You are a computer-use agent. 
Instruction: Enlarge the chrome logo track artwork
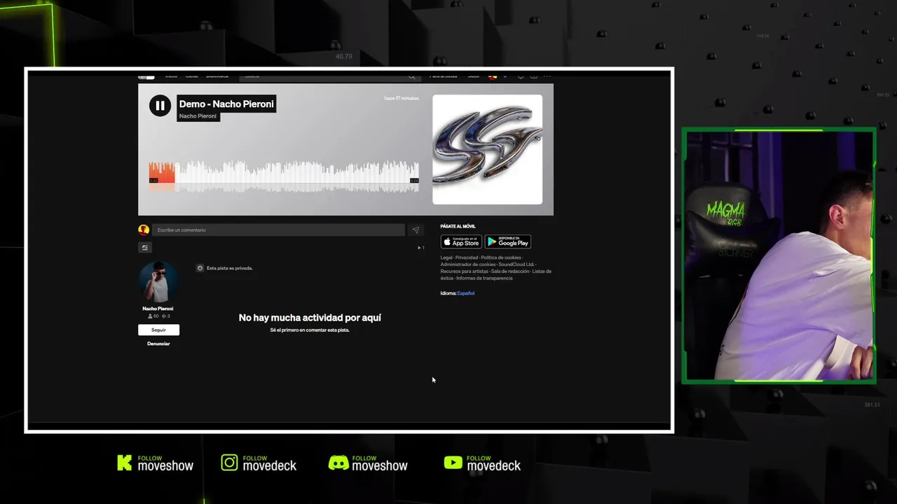[x=487, y=149]
